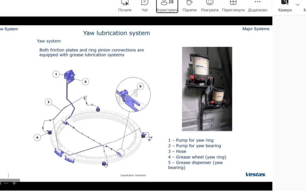
Task: Click callout number 2 beside the pump
Action: pyautogui.click(x=85, y=82)
